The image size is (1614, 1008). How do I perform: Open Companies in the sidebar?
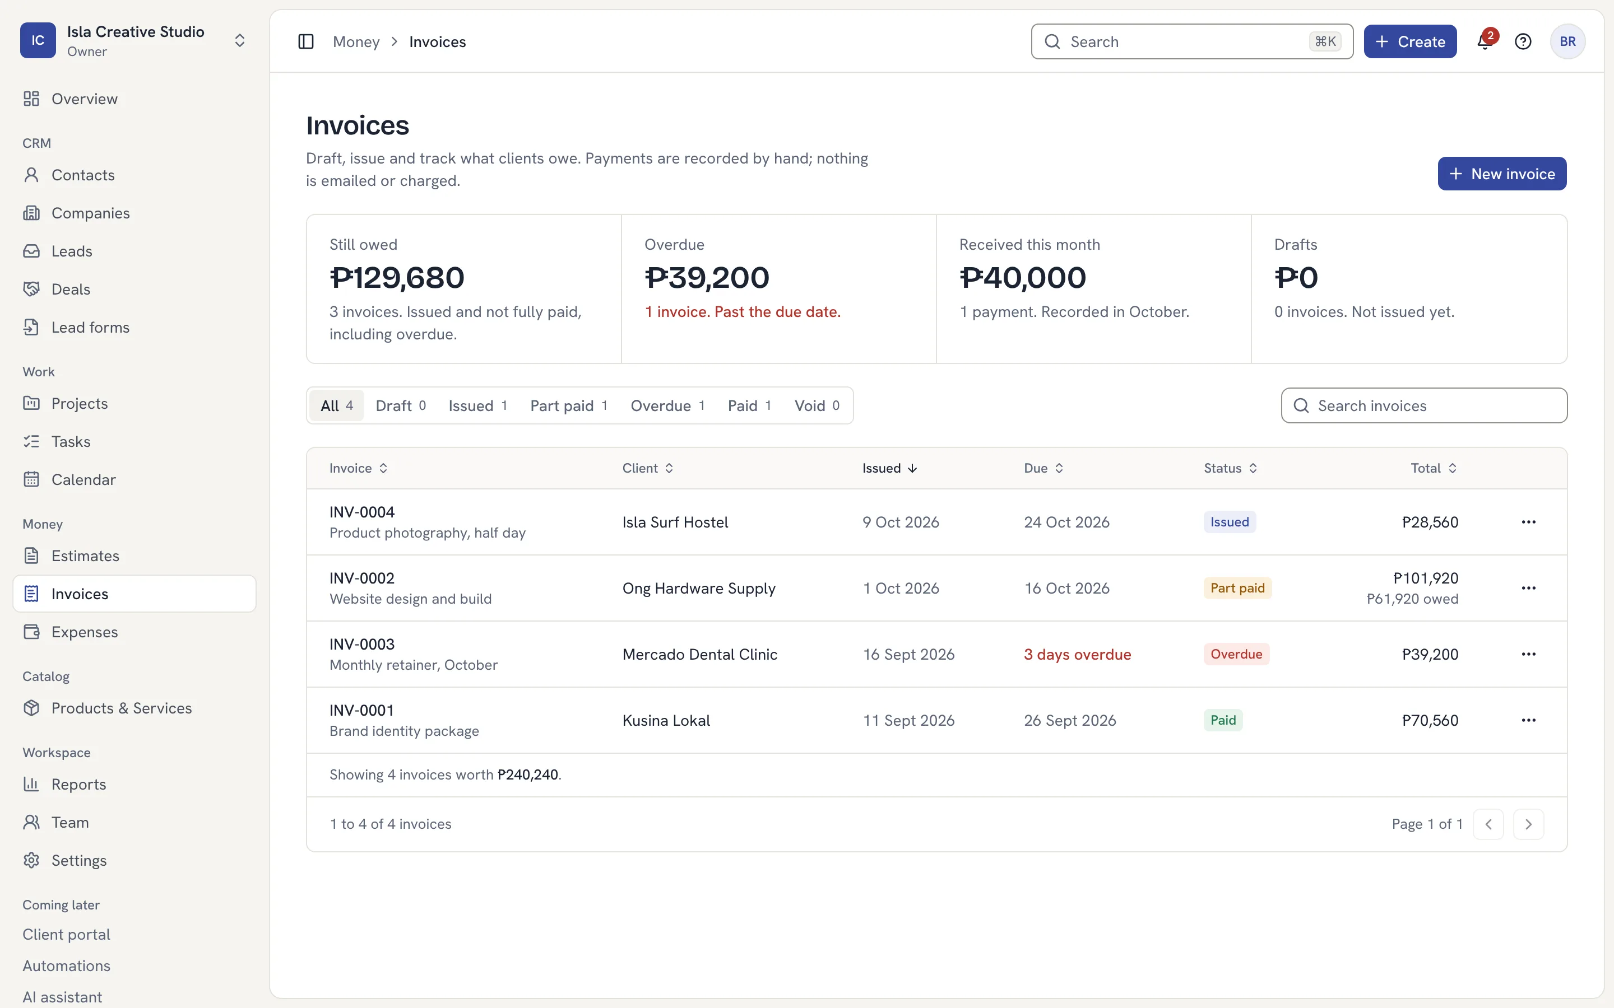click(x=134, y=213)
